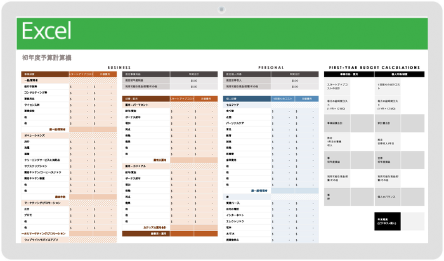Select the ウェブサイト/モバイルアプリ cell
Screen dimensions: 444x261
(44, 239)
